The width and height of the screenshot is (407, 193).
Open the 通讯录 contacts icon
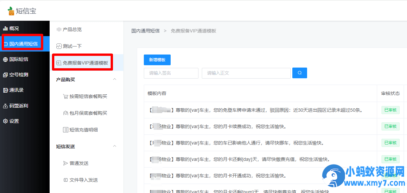click(5, 90)
